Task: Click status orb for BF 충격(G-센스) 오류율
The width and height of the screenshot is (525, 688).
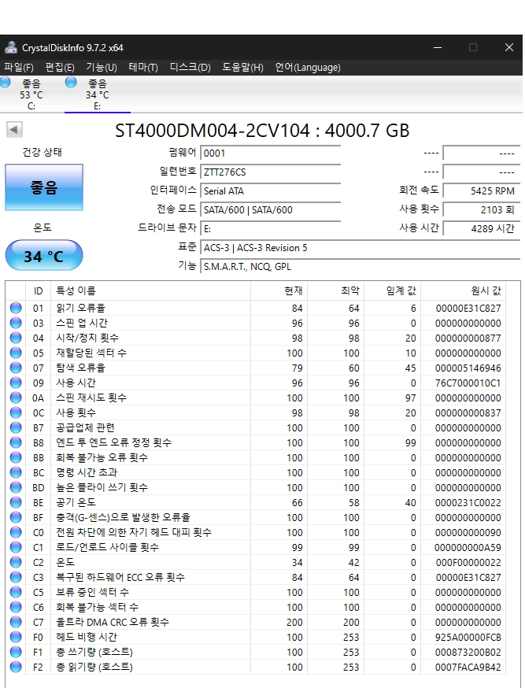Action: click(16, 517)
